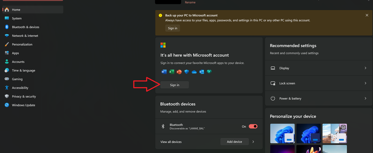Open Gaming settings label
The width and height of the screenshot is (373, 153).
coord(17,79)
